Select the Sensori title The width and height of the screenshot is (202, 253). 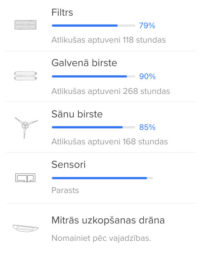pyautogui.click(x=68, y=165)
